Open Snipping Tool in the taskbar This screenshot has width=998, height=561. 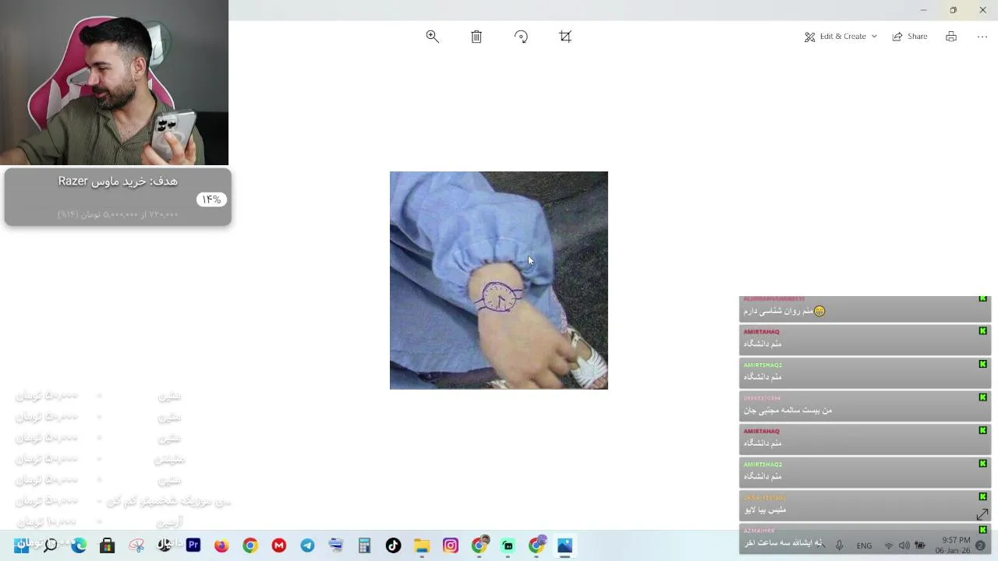coord(136,545)
